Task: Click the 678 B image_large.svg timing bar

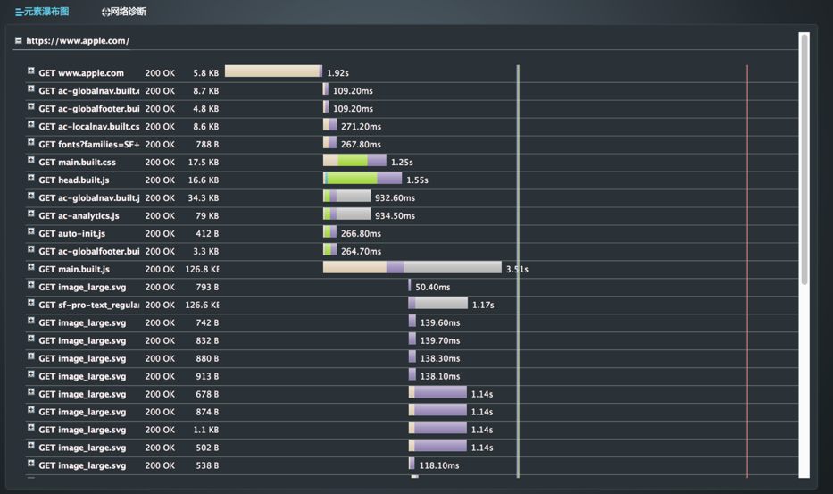Action: pos(437,392)
